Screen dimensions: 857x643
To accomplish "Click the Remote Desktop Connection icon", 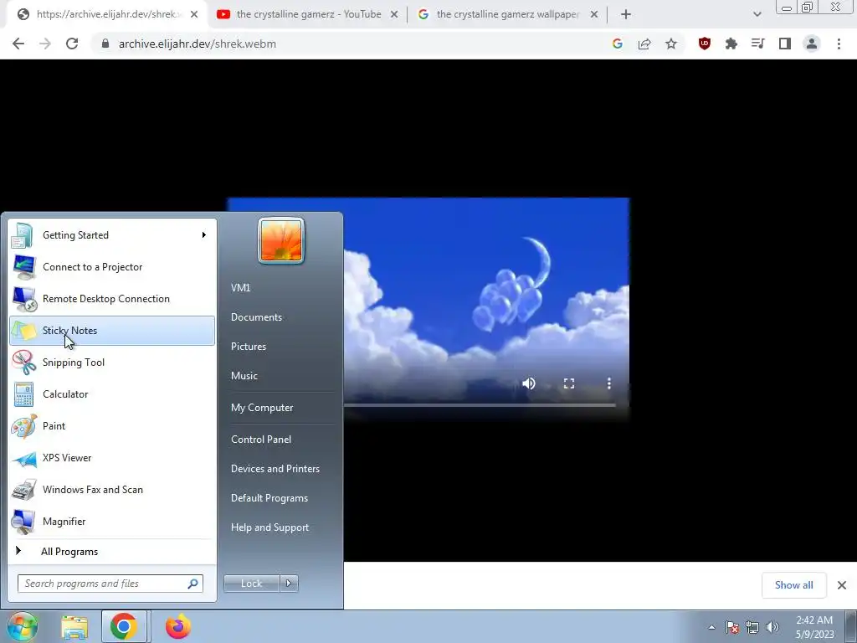I will click(x=24, y=299).
